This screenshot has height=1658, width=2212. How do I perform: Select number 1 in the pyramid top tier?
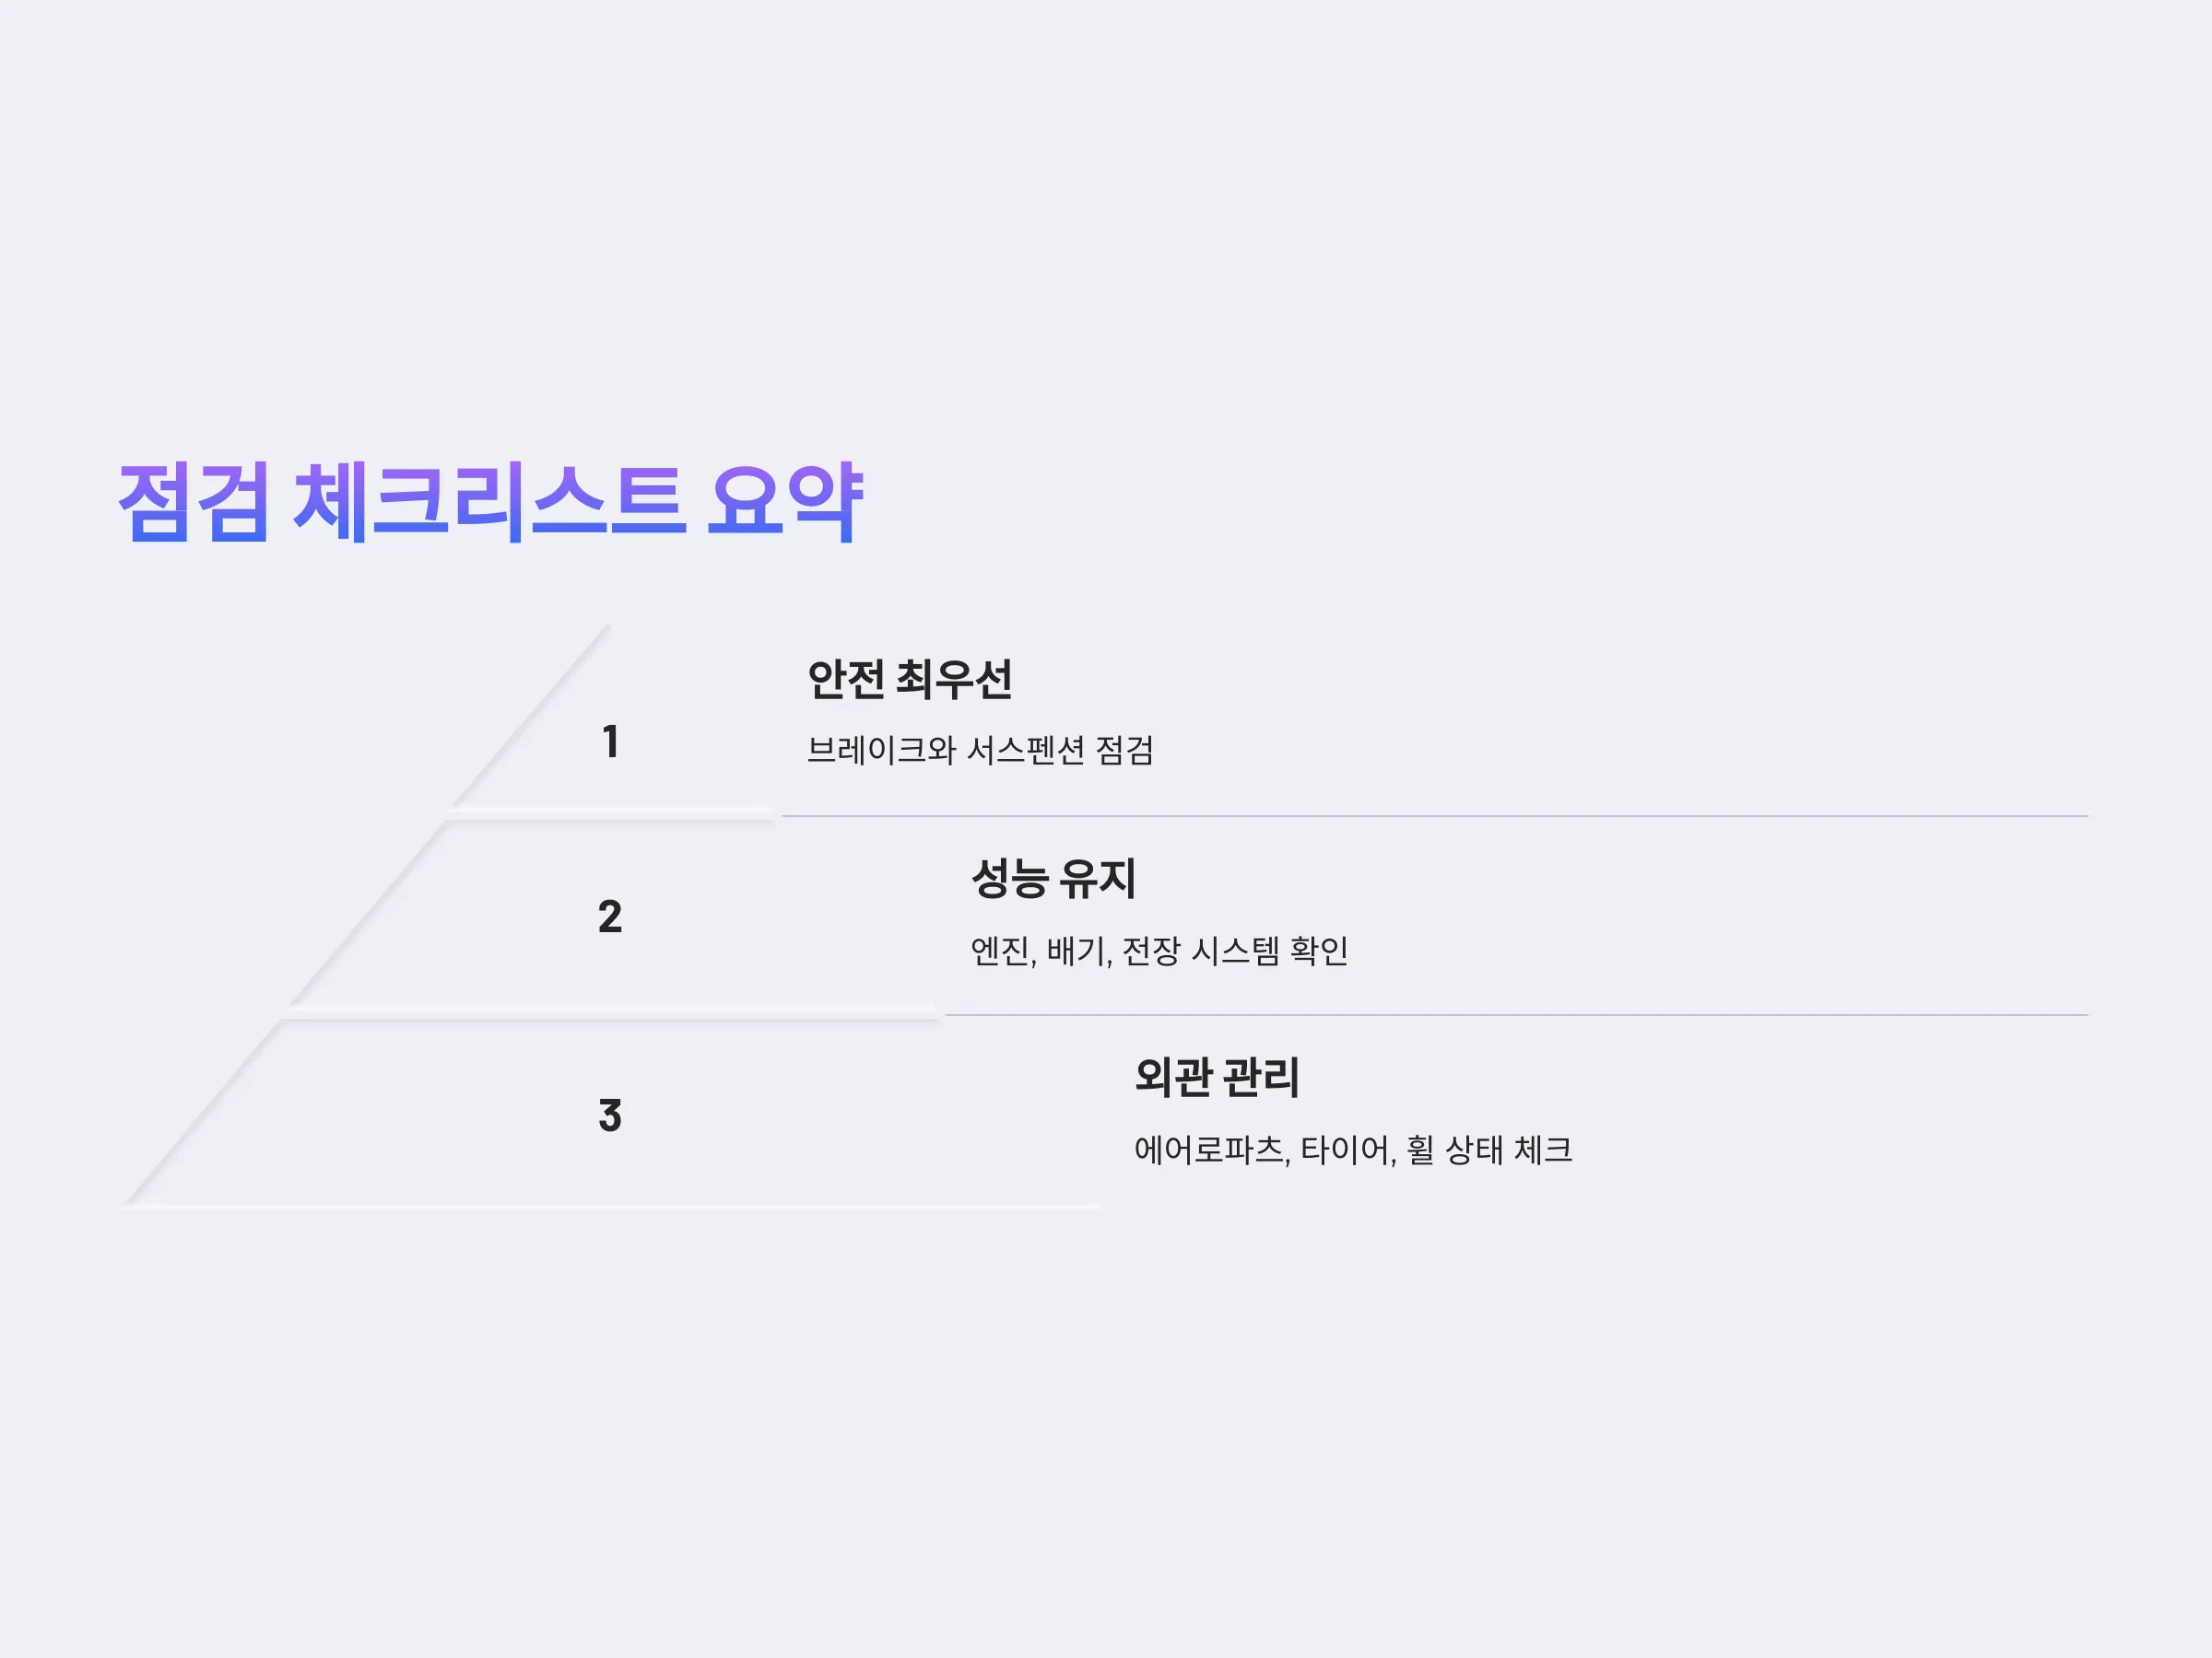(x=610, y=741)
